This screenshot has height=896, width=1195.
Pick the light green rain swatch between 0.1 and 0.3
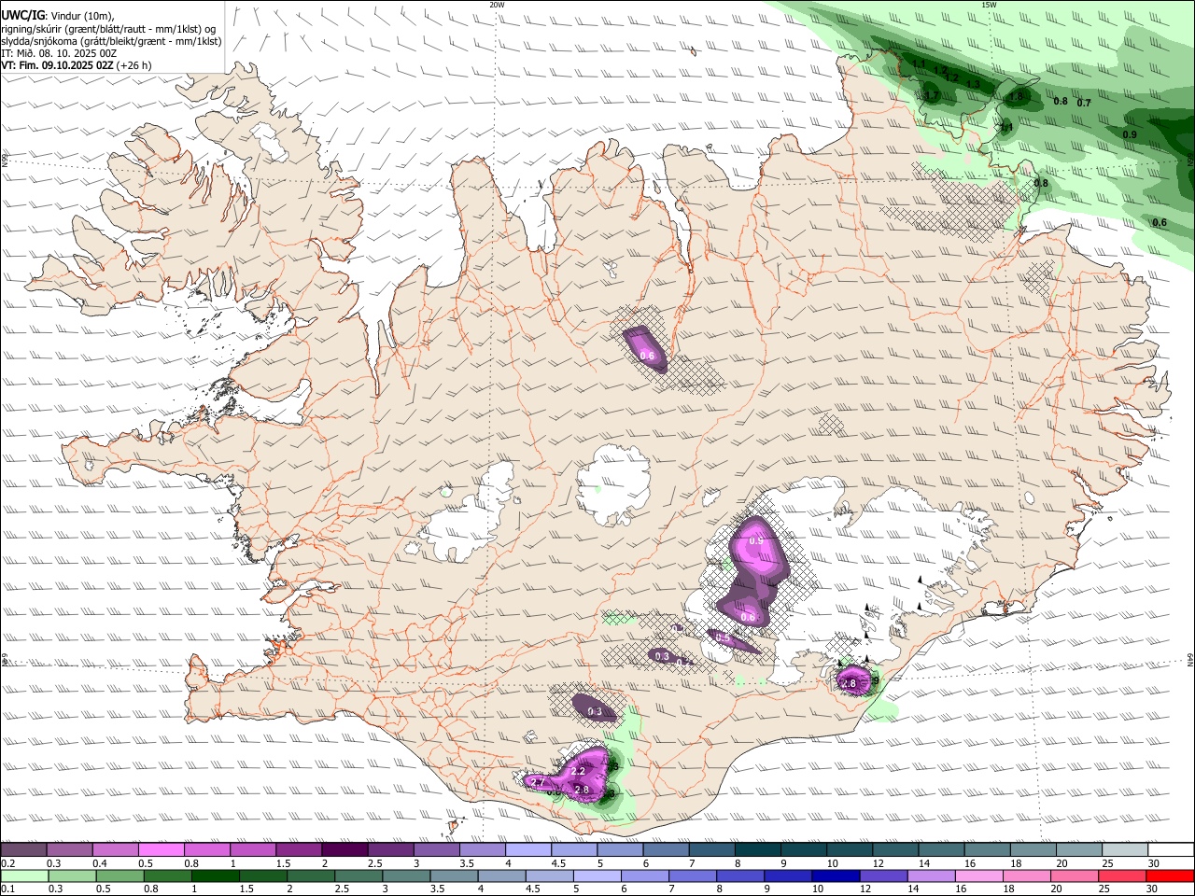click(24, 875)
